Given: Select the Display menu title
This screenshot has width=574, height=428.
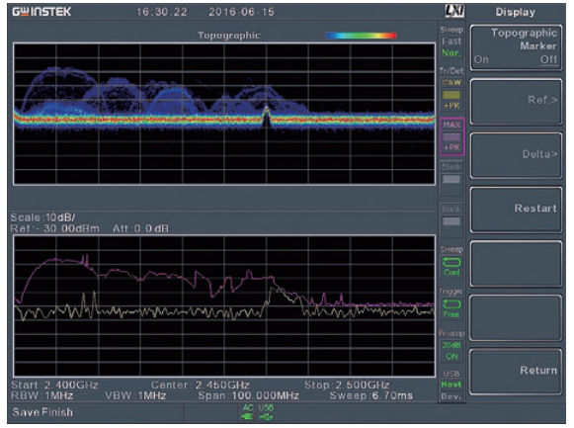Looking at the screenshot, I should (x=515, y=12).
